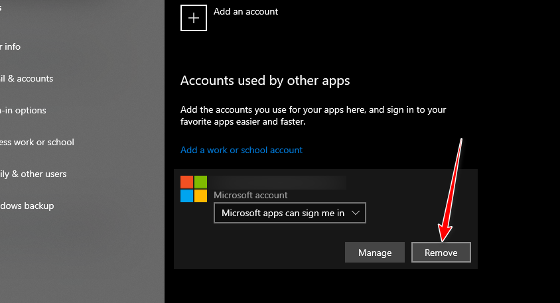Select Email & accounts in the sidebar
The width and height of the screenshot is (560, 303).
point(28,78)
